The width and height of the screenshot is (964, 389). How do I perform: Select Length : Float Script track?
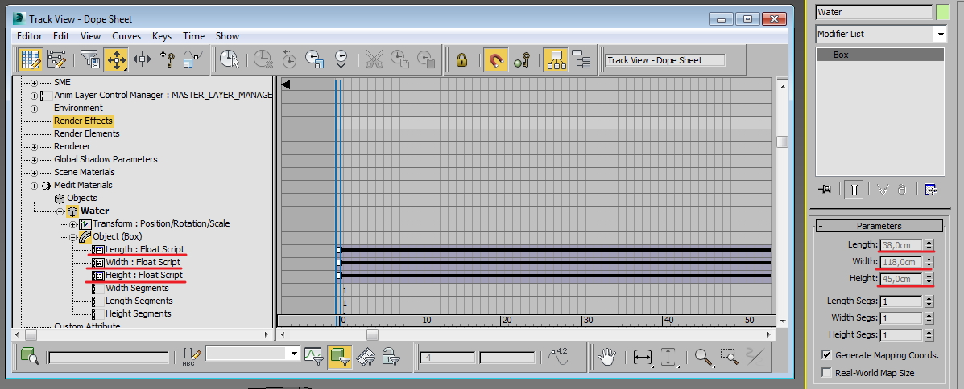pos(144,249)
